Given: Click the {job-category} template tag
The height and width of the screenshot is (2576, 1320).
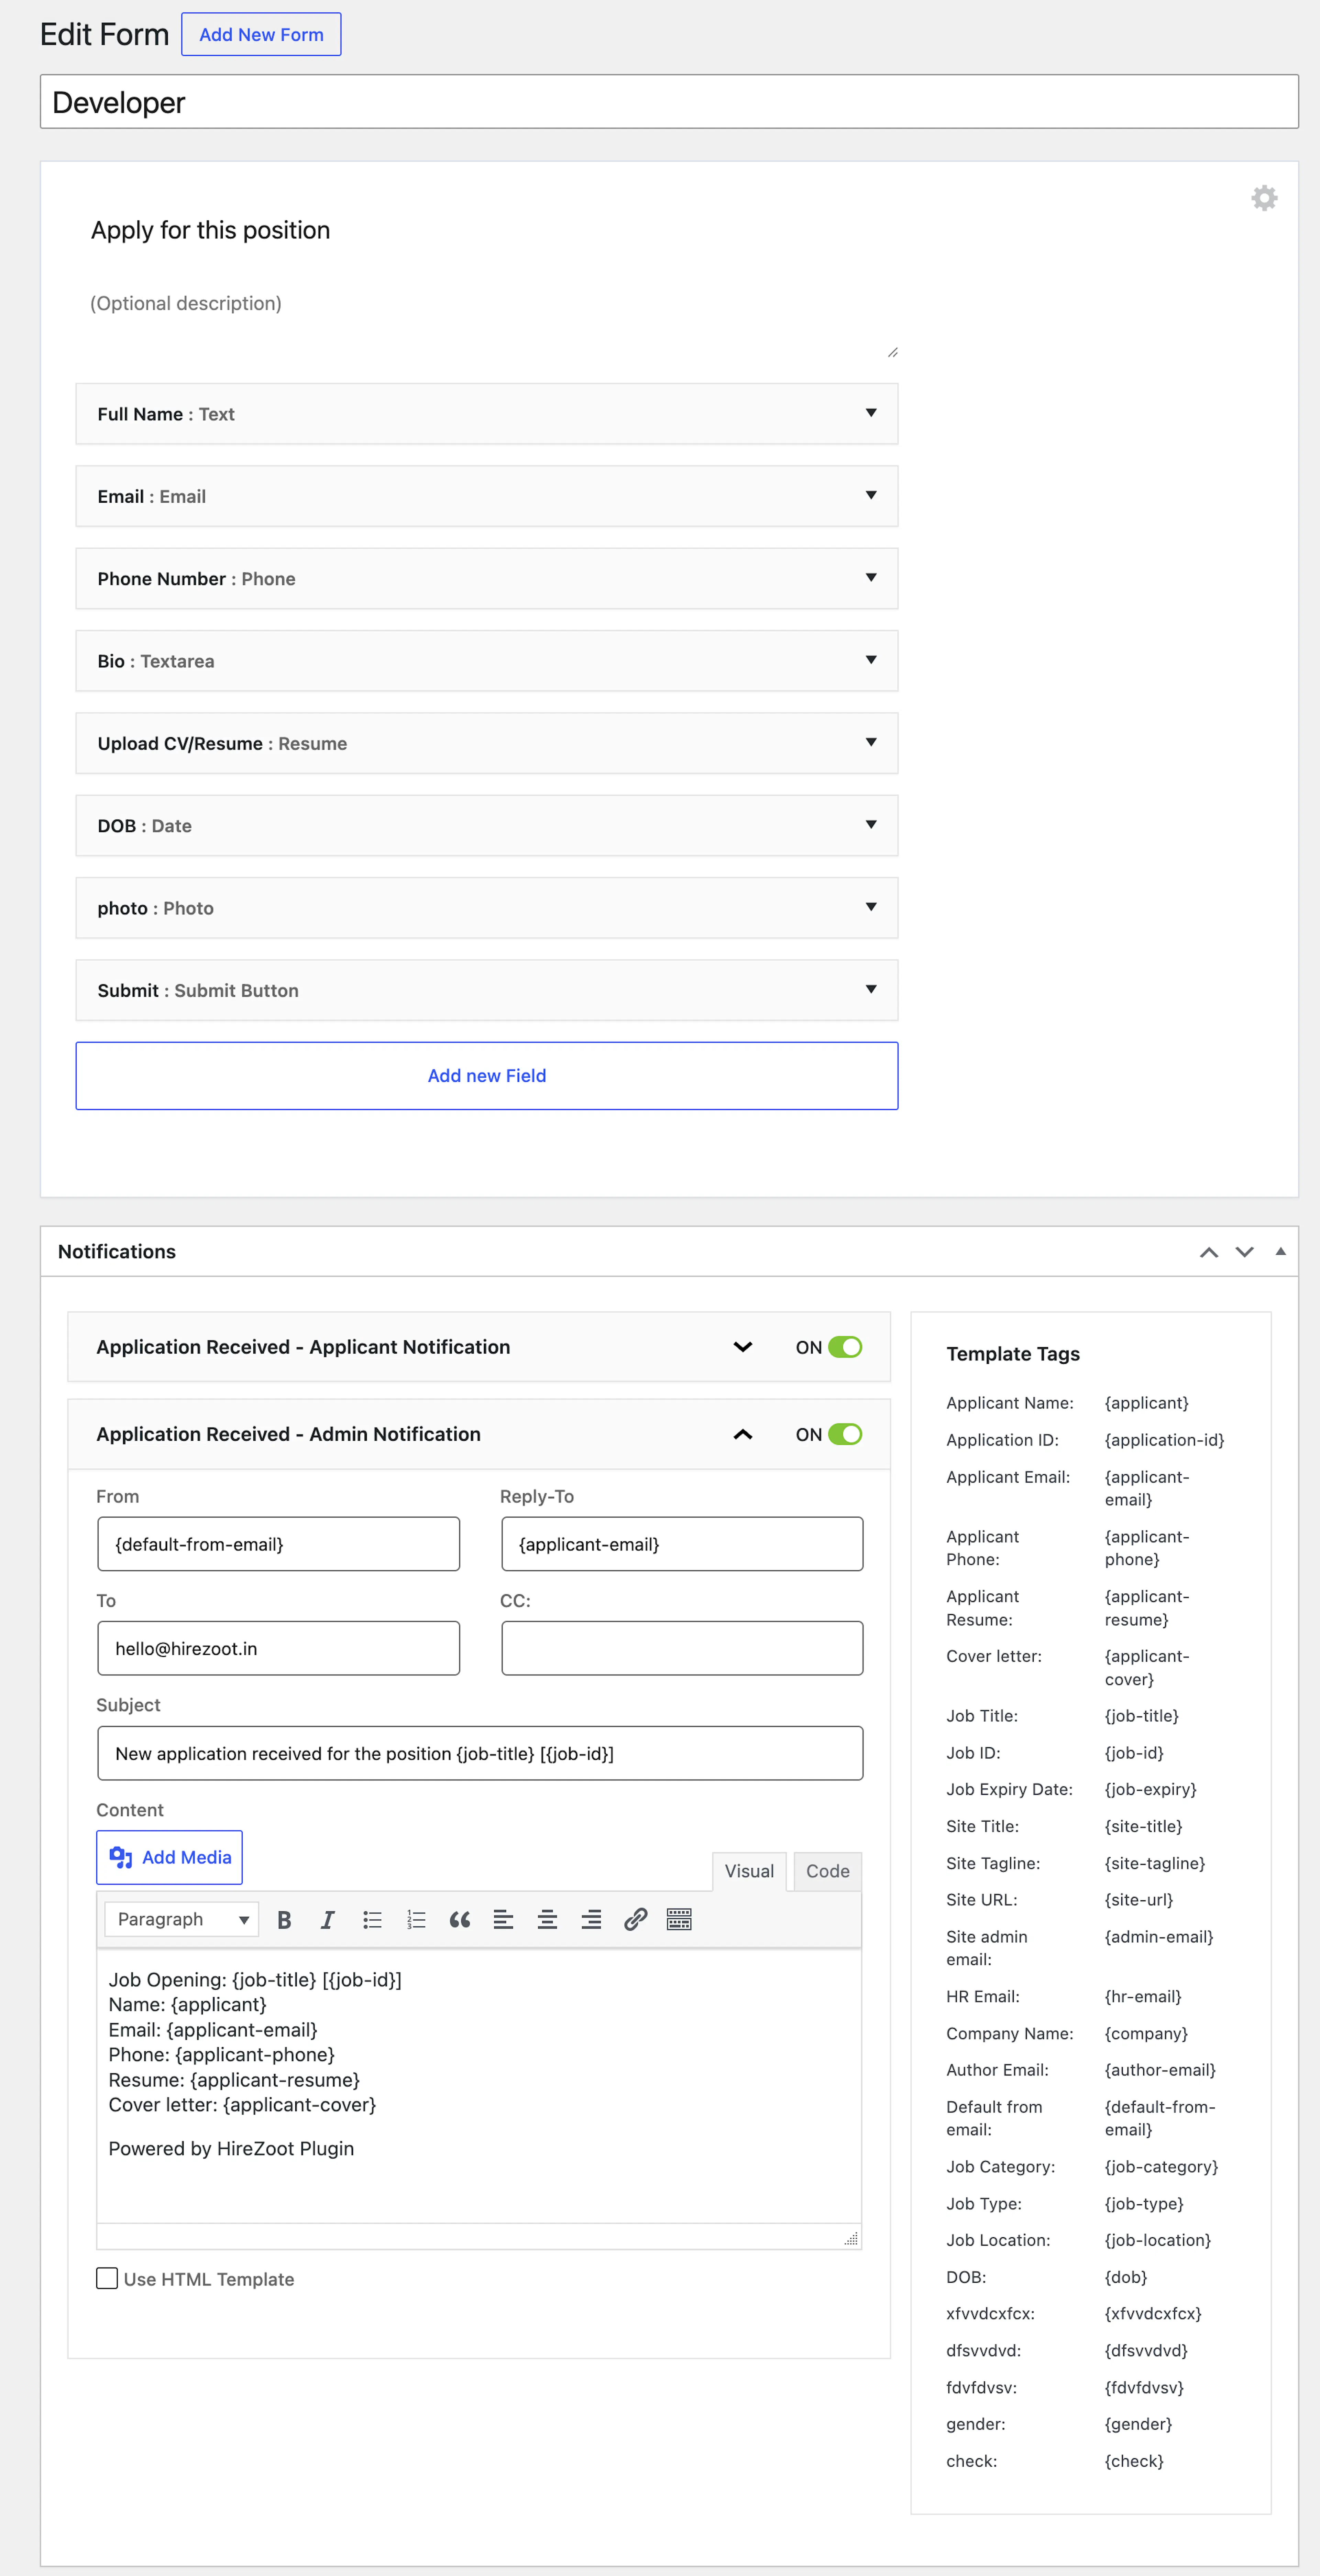Looking at the screenshot, I should [x=1161, y=2166].
